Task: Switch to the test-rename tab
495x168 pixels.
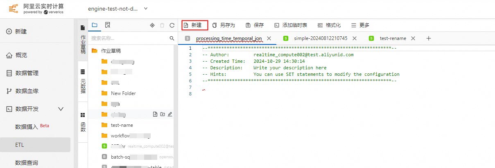Action: point(393,38)
